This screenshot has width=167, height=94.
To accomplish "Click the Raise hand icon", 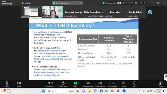I will click(x=63, y=83).
